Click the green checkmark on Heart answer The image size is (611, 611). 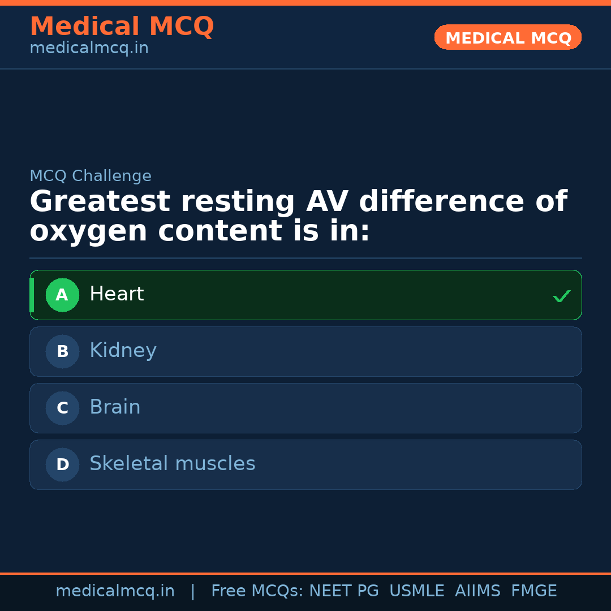pos(562,295)
